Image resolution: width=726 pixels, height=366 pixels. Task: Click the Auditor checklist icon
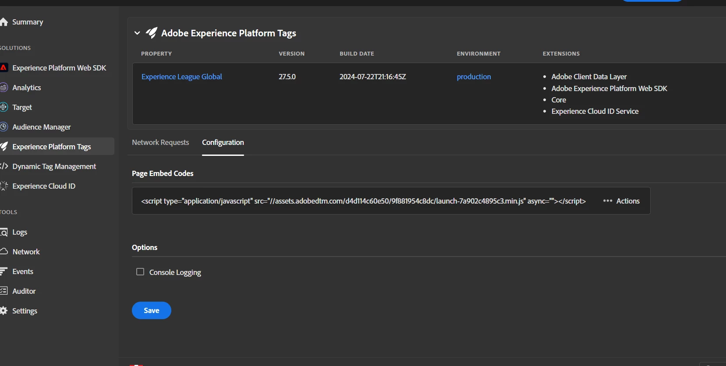[4, 291]
